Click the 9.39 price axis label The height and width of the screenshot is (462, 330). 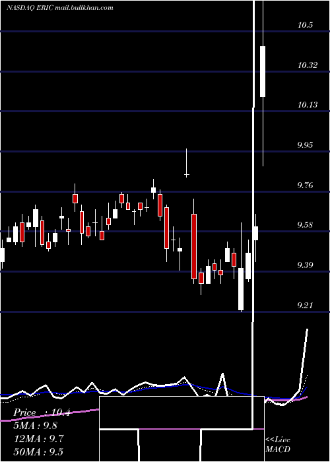(x=306, y=265)
